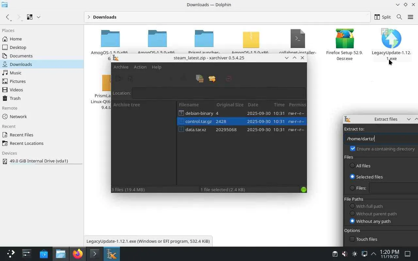Select the data.tar.xz entry

242,130
